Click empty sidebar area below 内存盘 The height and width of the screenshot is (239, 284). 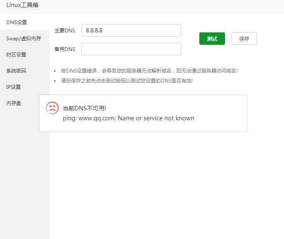click(24, 174)
